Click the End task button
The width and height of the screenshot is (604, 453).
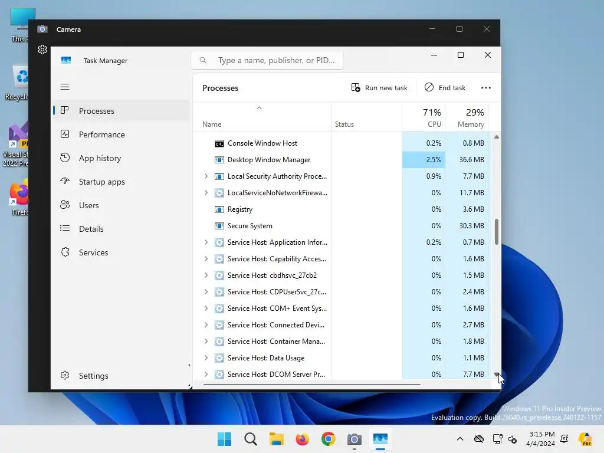point(445,88)
